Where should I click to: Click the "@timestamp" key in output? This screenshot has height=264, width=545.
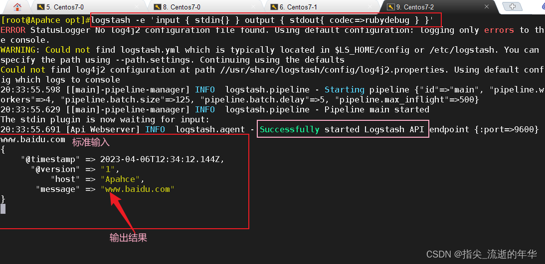pyautogui.click(x=50, y=160)
